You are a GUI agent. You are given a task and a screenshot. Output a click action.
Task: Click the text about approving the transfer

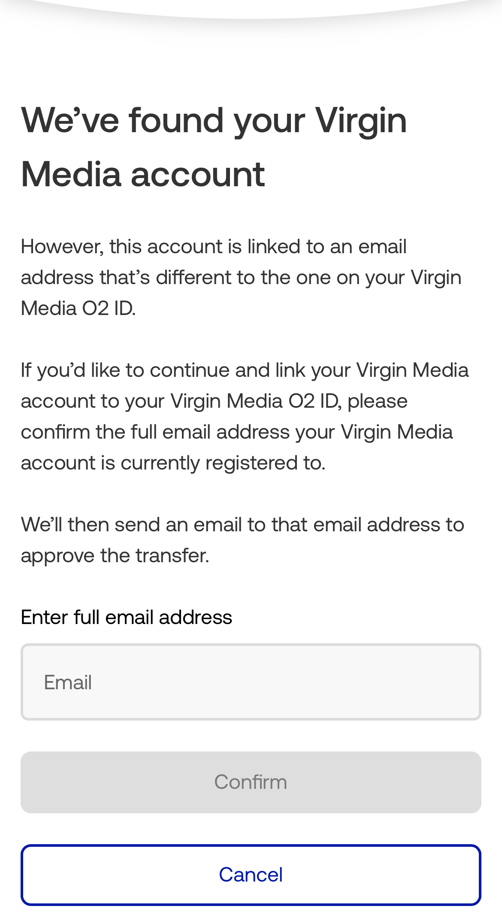tap(242, 539)
